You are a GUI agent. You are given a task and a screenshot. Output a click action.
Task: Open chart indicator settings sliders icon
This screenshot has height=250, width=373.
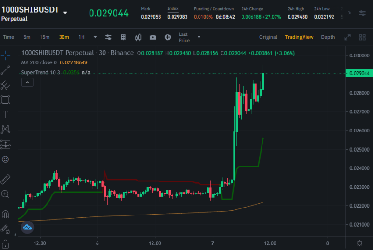108,37
